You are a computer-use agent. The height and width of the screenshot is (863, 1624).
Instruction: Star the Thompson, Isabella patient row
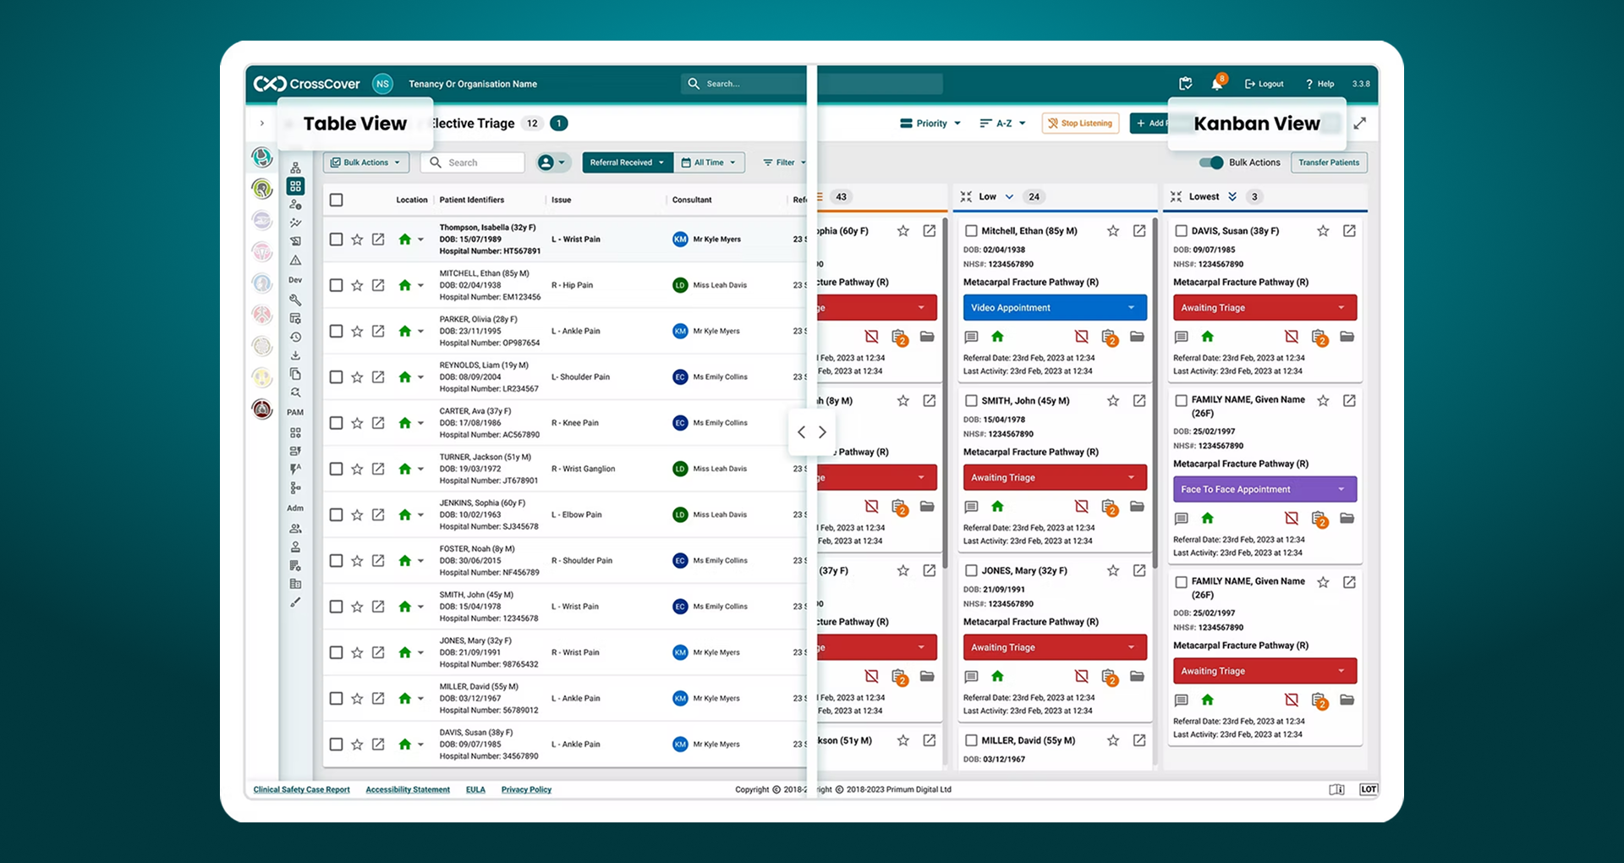click(x=357, y=239)
